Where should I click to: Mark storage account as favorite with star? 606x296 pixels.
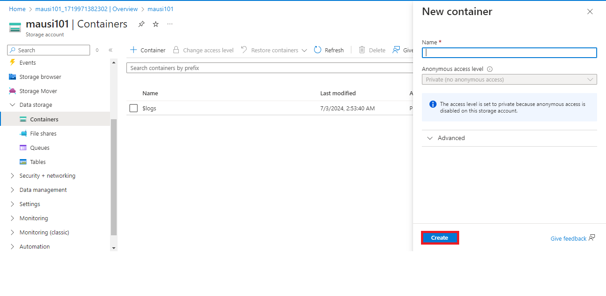156,24
